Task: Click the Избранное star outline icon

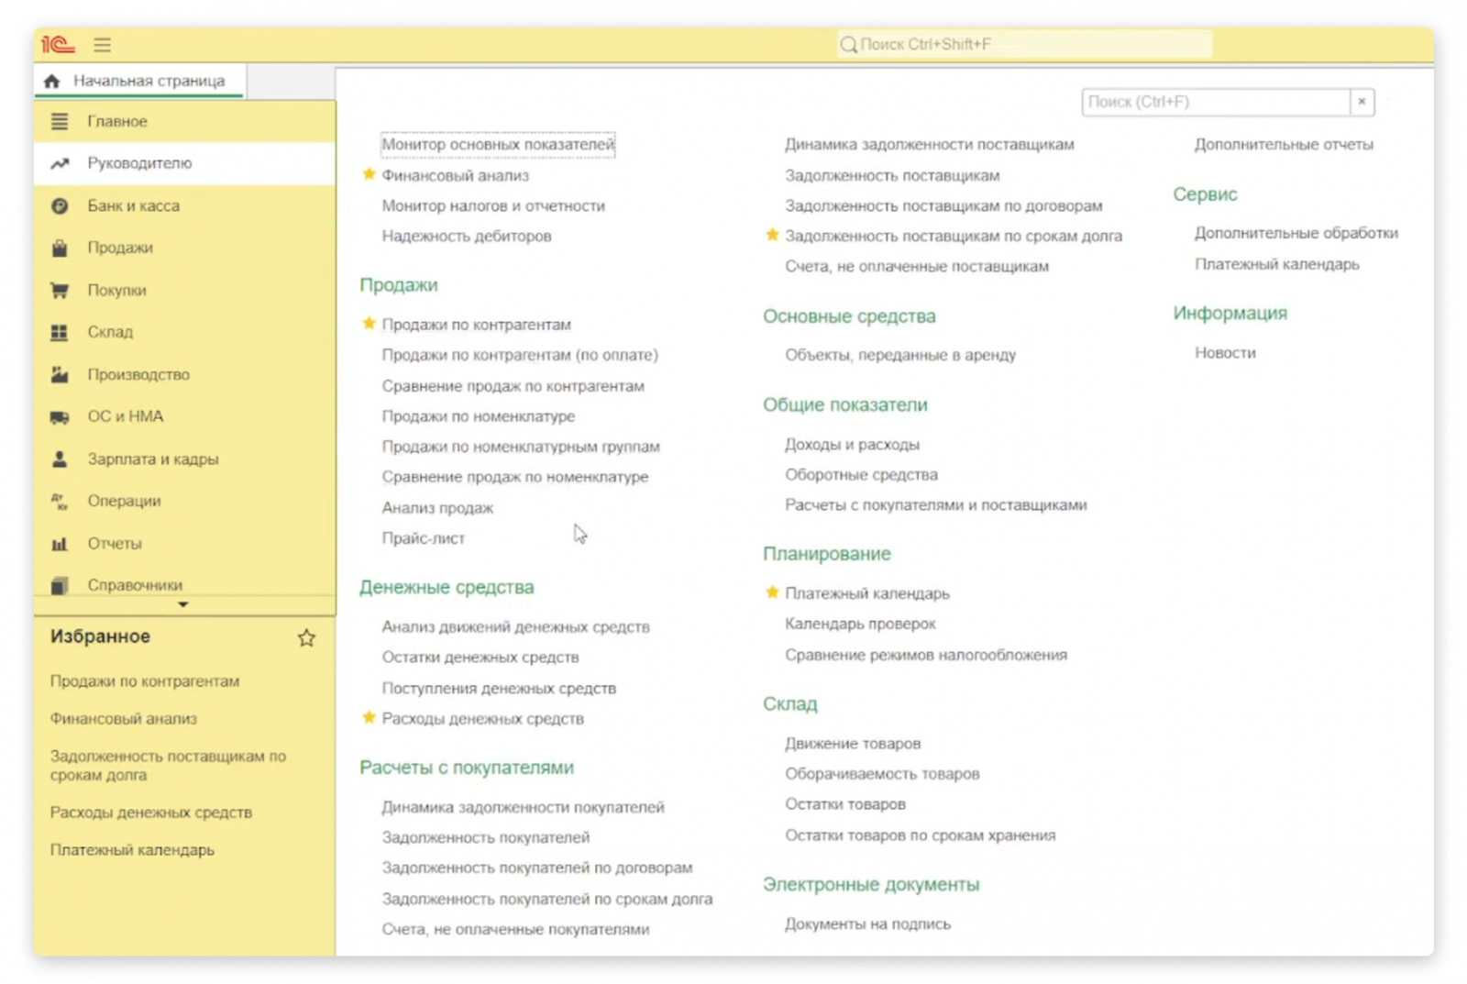Action: [306, 638]
